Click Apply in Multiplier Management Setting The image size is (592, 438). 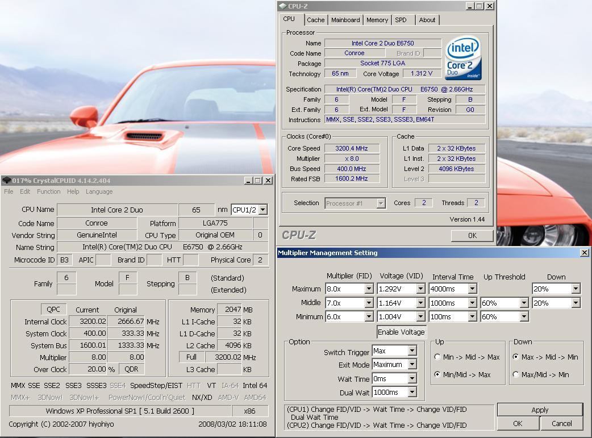tap(540, 410)
